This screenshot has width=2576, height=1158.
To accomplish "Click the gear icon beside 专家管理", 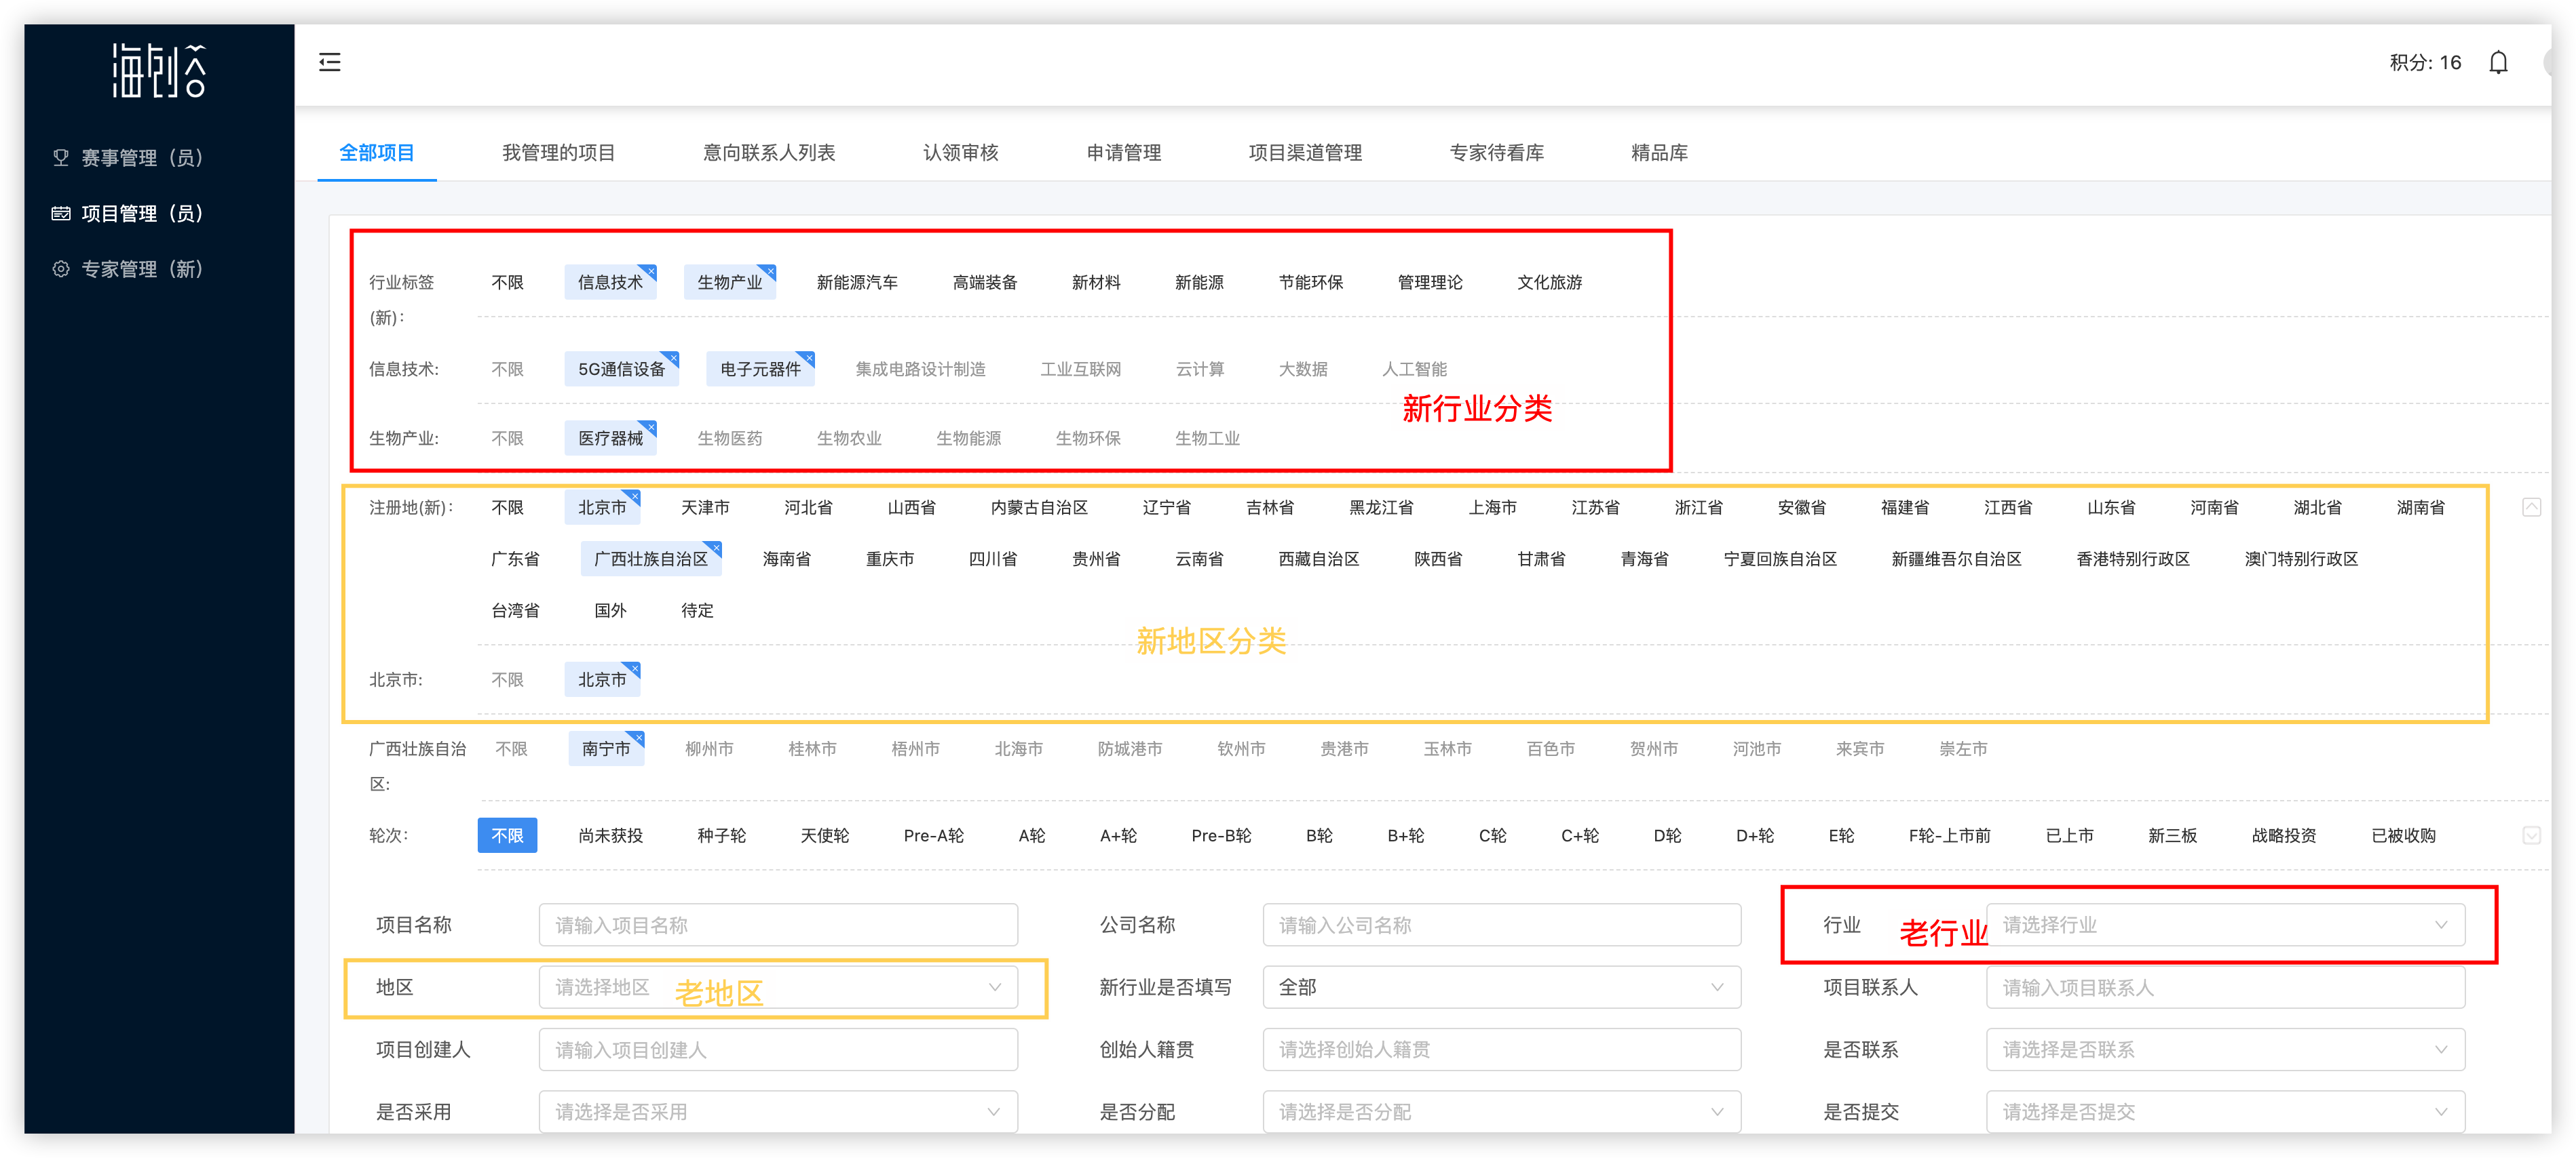I will coord(61,268).
